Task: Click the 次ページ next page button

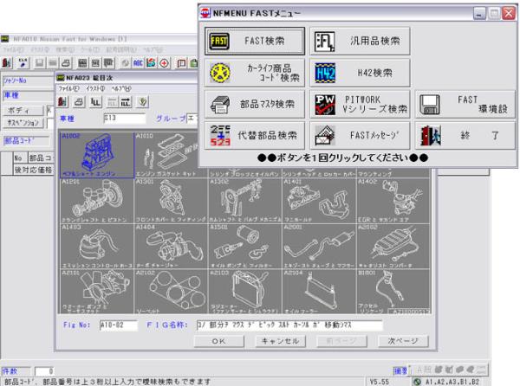Action: pos(403,341)
